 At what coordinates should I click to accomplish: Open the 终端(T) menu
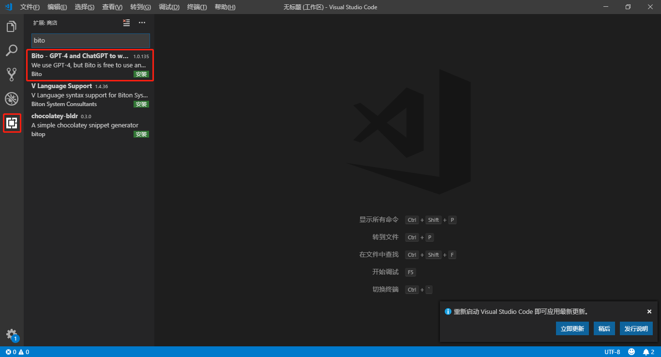click(197, 7)
